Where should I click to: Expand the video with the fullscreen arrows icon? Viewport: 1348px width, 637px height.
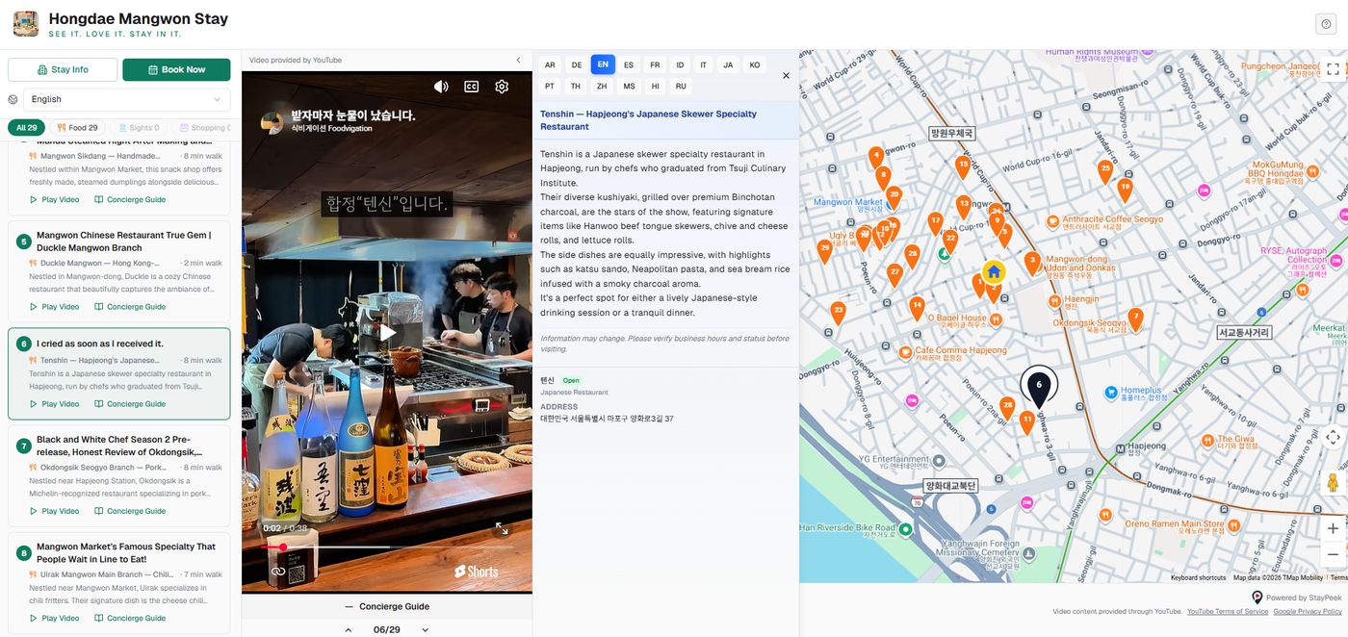pos(502,528)
